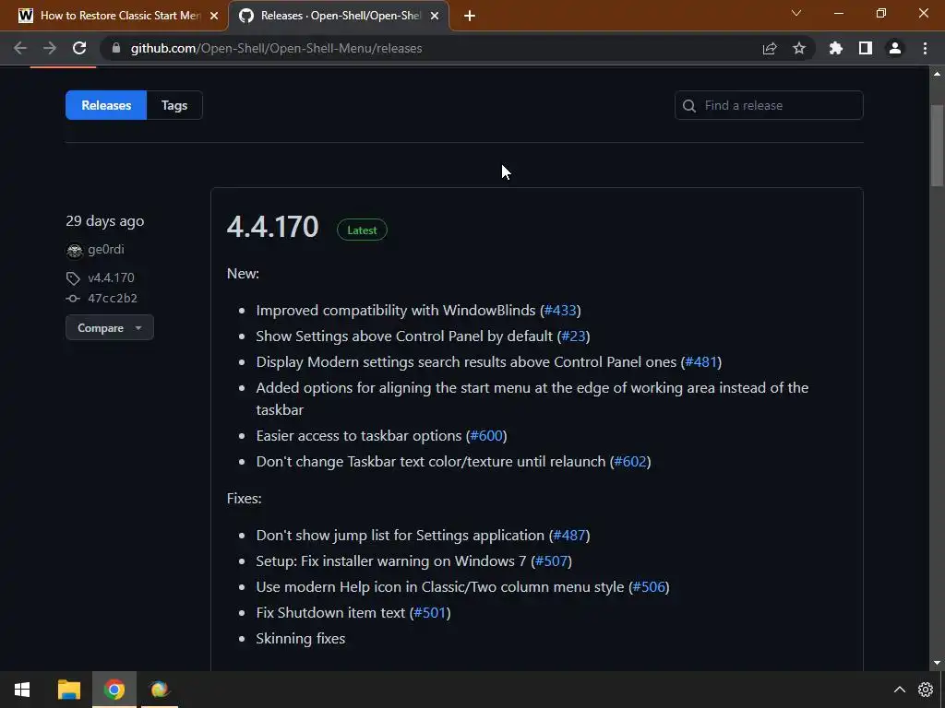This screenshot has width=945, height=708.
Task: Open issue #487 link
Action: (569, 536)
